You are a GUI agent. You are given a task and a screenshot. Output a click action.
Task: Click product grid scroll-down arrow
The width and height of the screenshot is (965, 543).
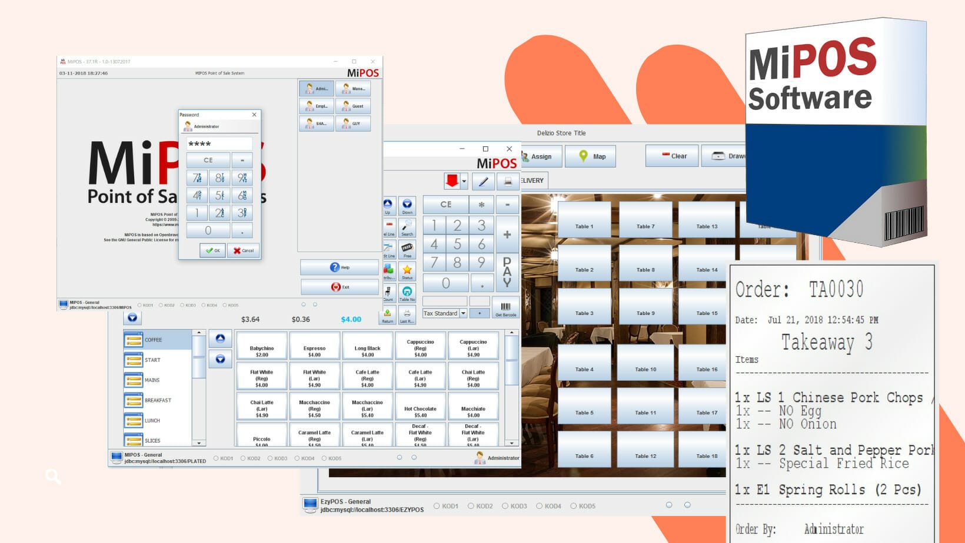pyautogui.click(x=511, y=443)
